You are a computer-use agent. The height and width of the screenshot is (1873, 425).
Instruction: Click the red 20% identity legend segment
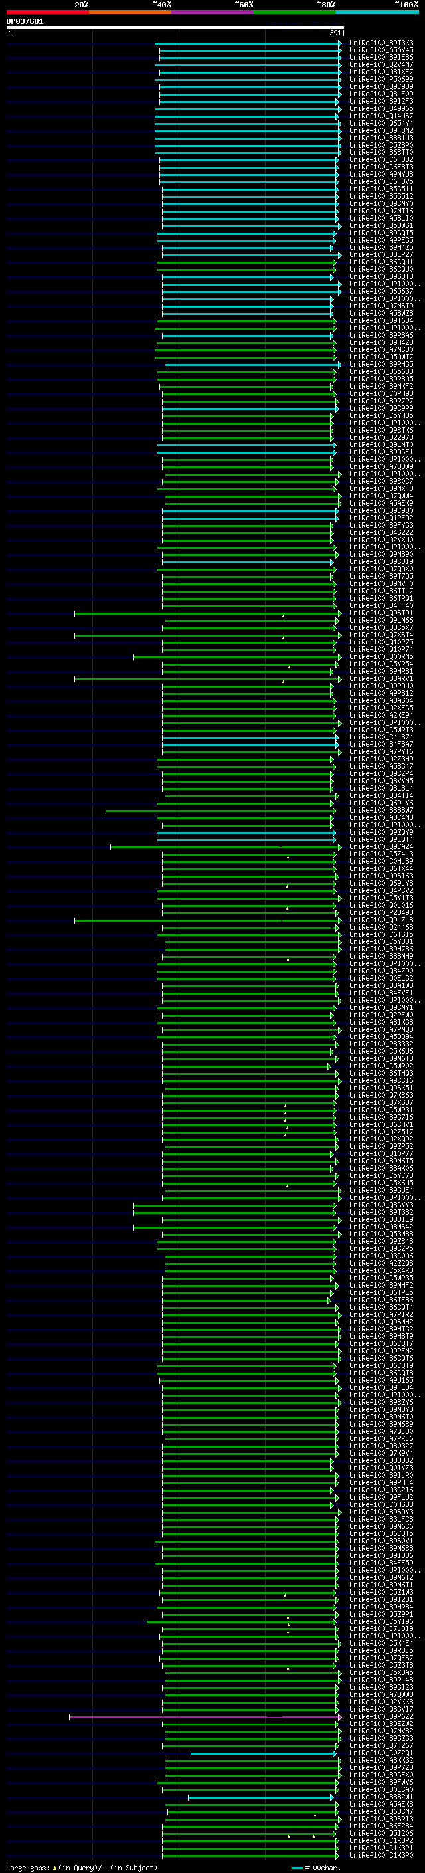(47, 12)
